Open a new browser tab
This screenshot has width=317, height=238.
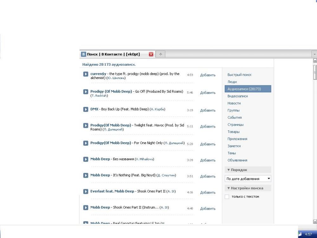pyautogui.click(x=160, y=54)
